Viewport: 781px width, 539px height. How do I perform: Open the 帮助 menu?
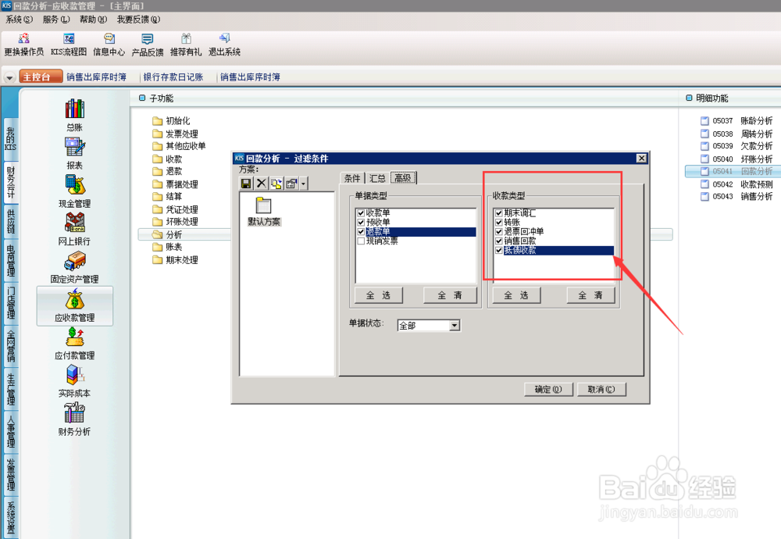93,20
